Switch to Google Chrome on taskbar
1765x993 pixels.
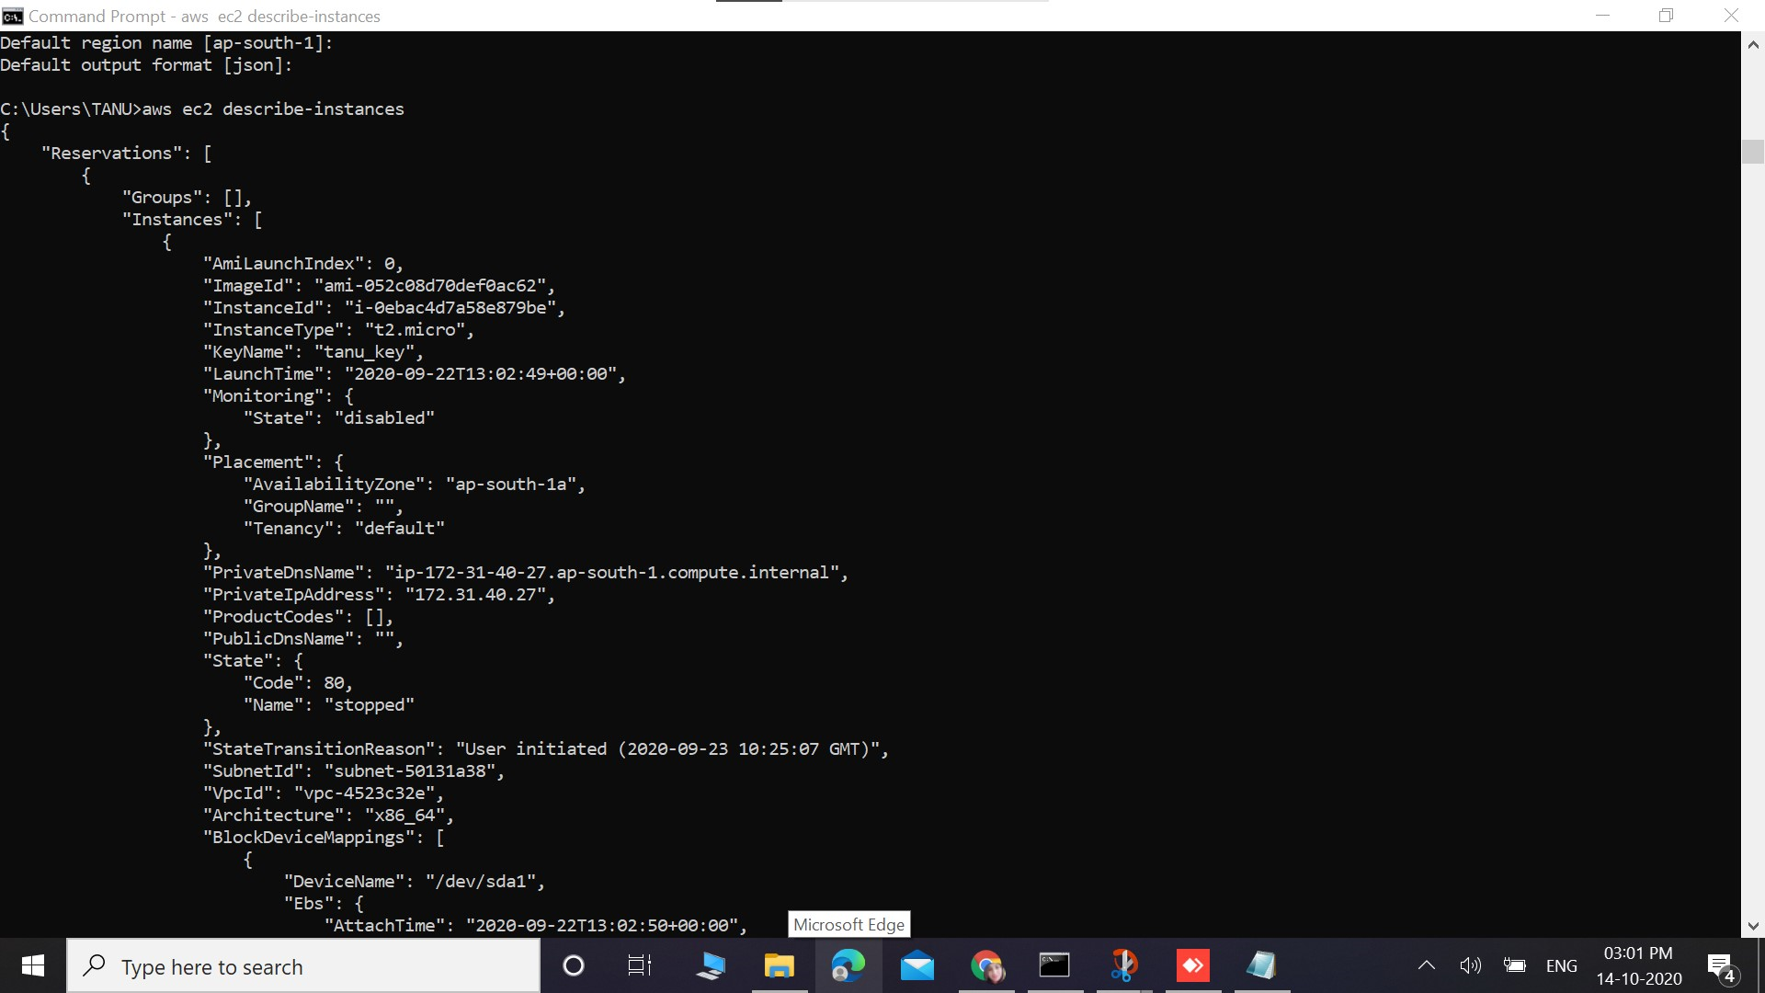pyautogui.click(x=986, y=965)
